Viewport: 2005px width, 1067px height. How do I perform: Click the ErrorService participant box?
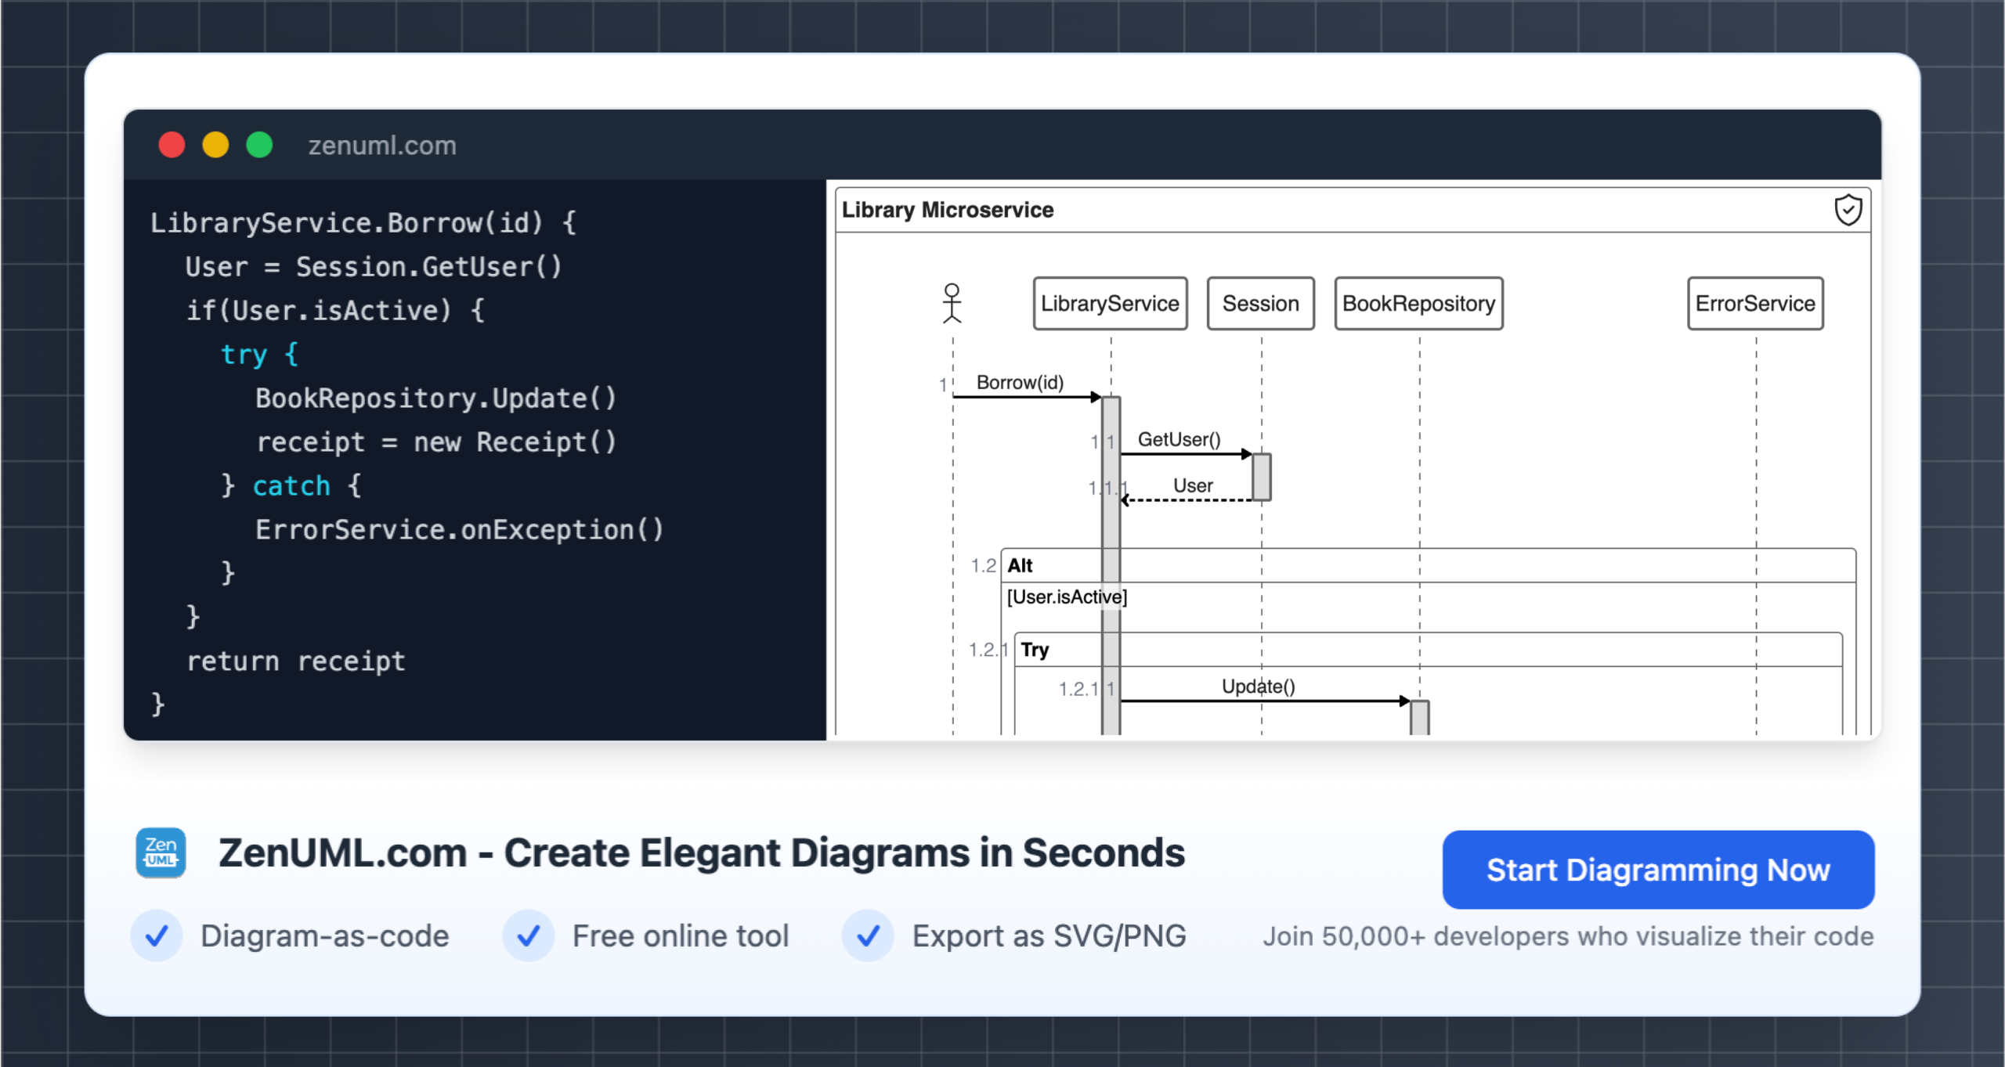(1755, 304)
